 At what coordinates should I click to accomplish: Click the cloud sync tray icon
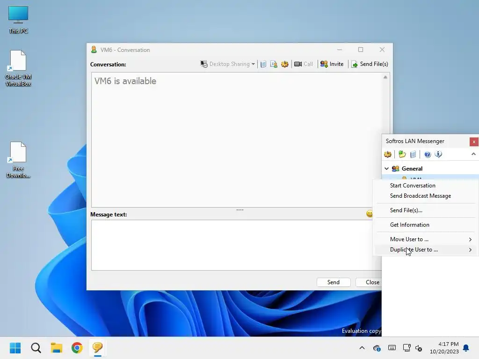[x=377, y=348]
